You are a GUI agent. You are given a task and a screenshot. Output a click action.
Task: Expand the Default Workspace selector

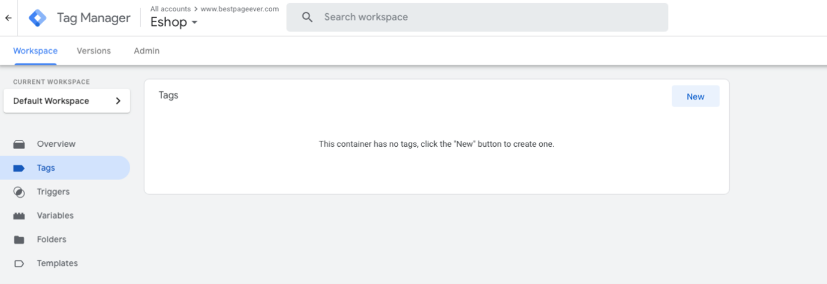67,101
